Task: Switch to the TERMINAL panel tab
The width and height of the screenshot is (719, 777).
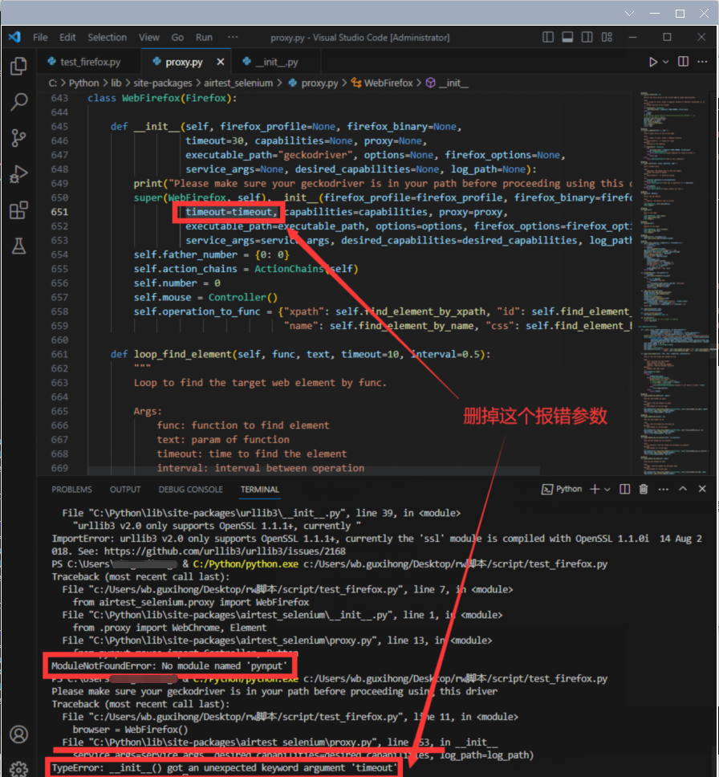Action: click(x=260, y=490)
